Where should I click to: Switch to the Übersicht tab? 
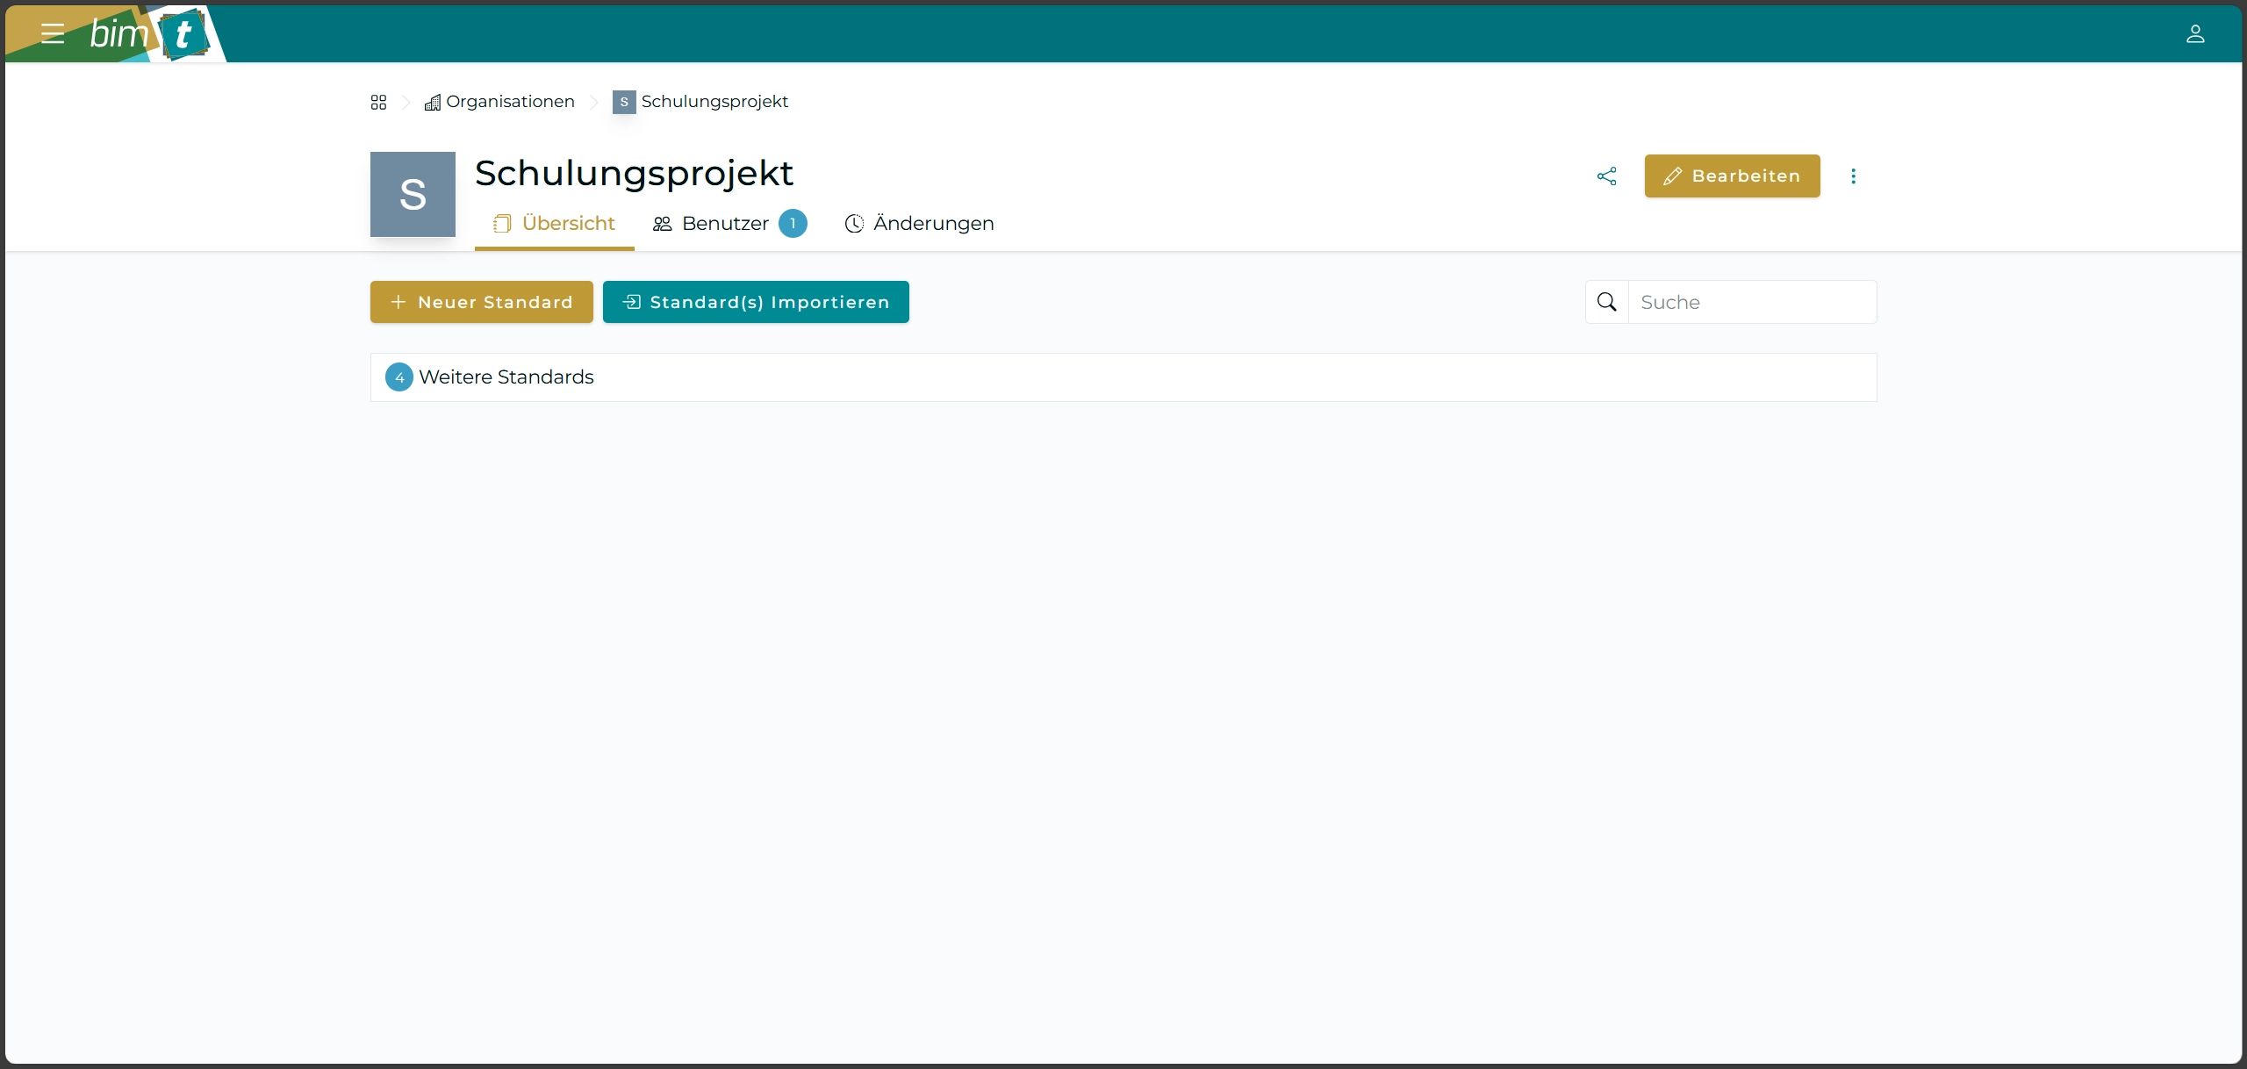[554, 224]
